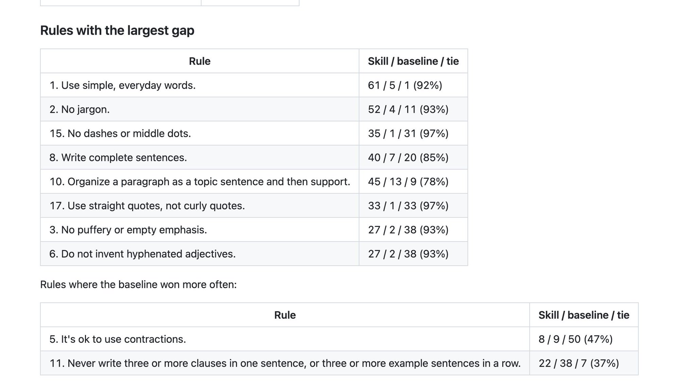
Task: Click '8. Write complete sentences.' cell
Action: (x=199, y=158)
